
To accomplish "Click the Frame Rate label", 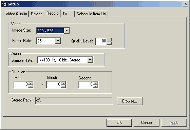I will pos(22,41).
